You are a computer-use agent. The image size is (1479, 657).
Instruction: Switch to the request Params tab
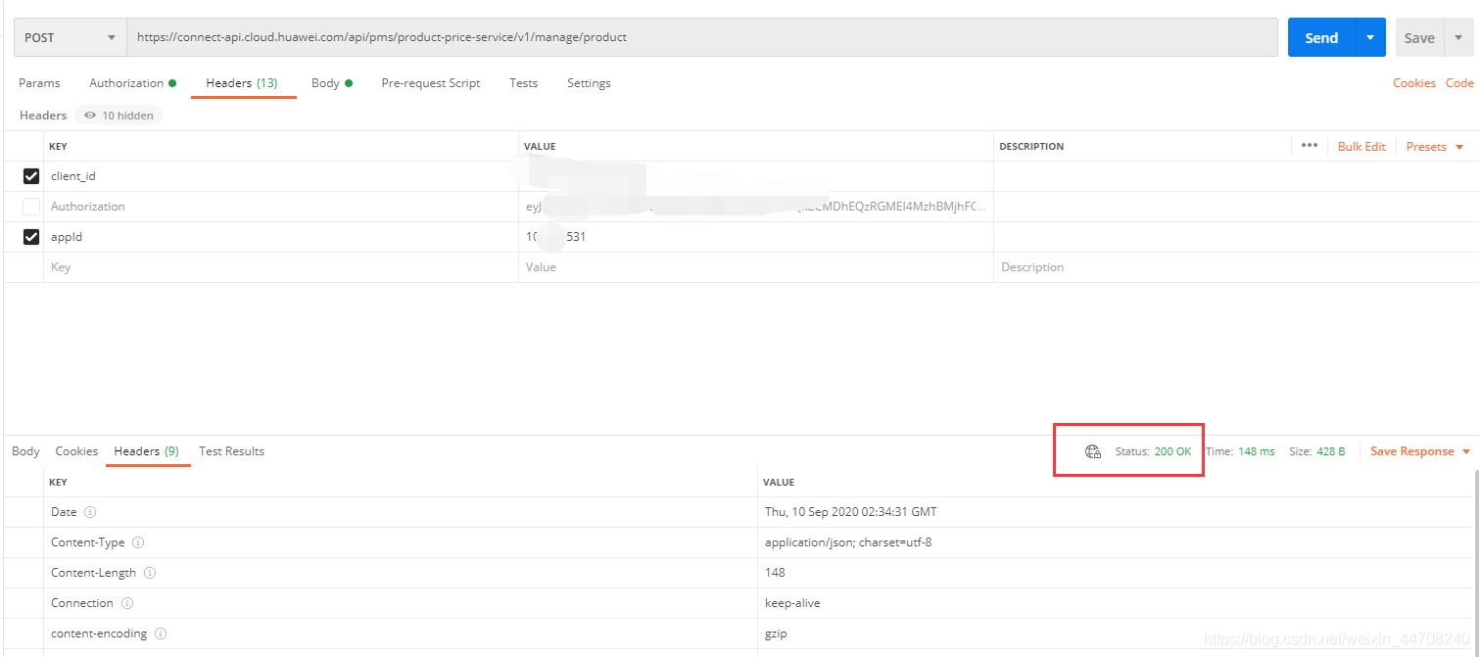point(39,83)
